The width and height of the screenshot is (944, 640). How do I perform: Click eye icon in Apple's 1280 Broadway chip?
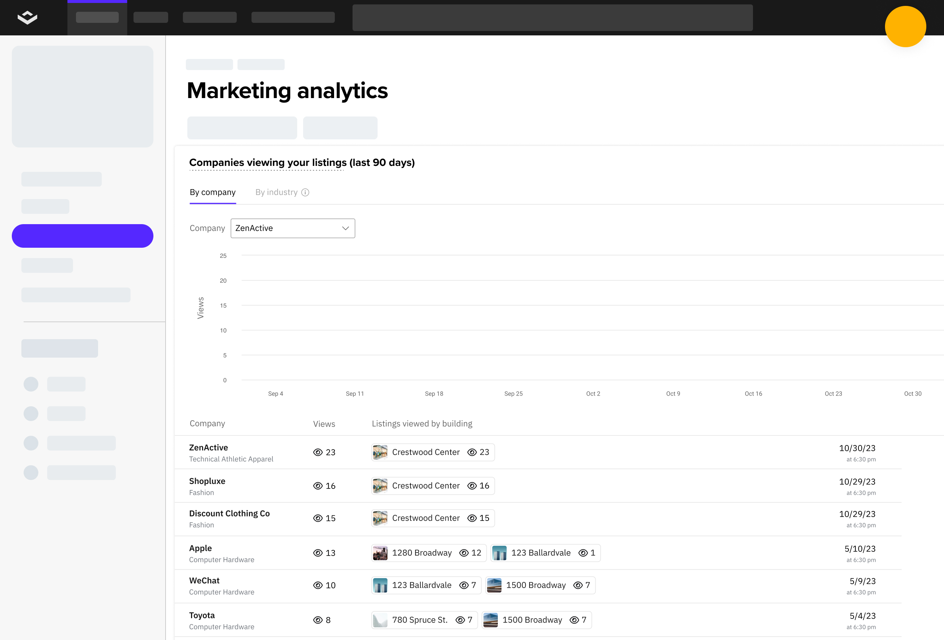464,553
